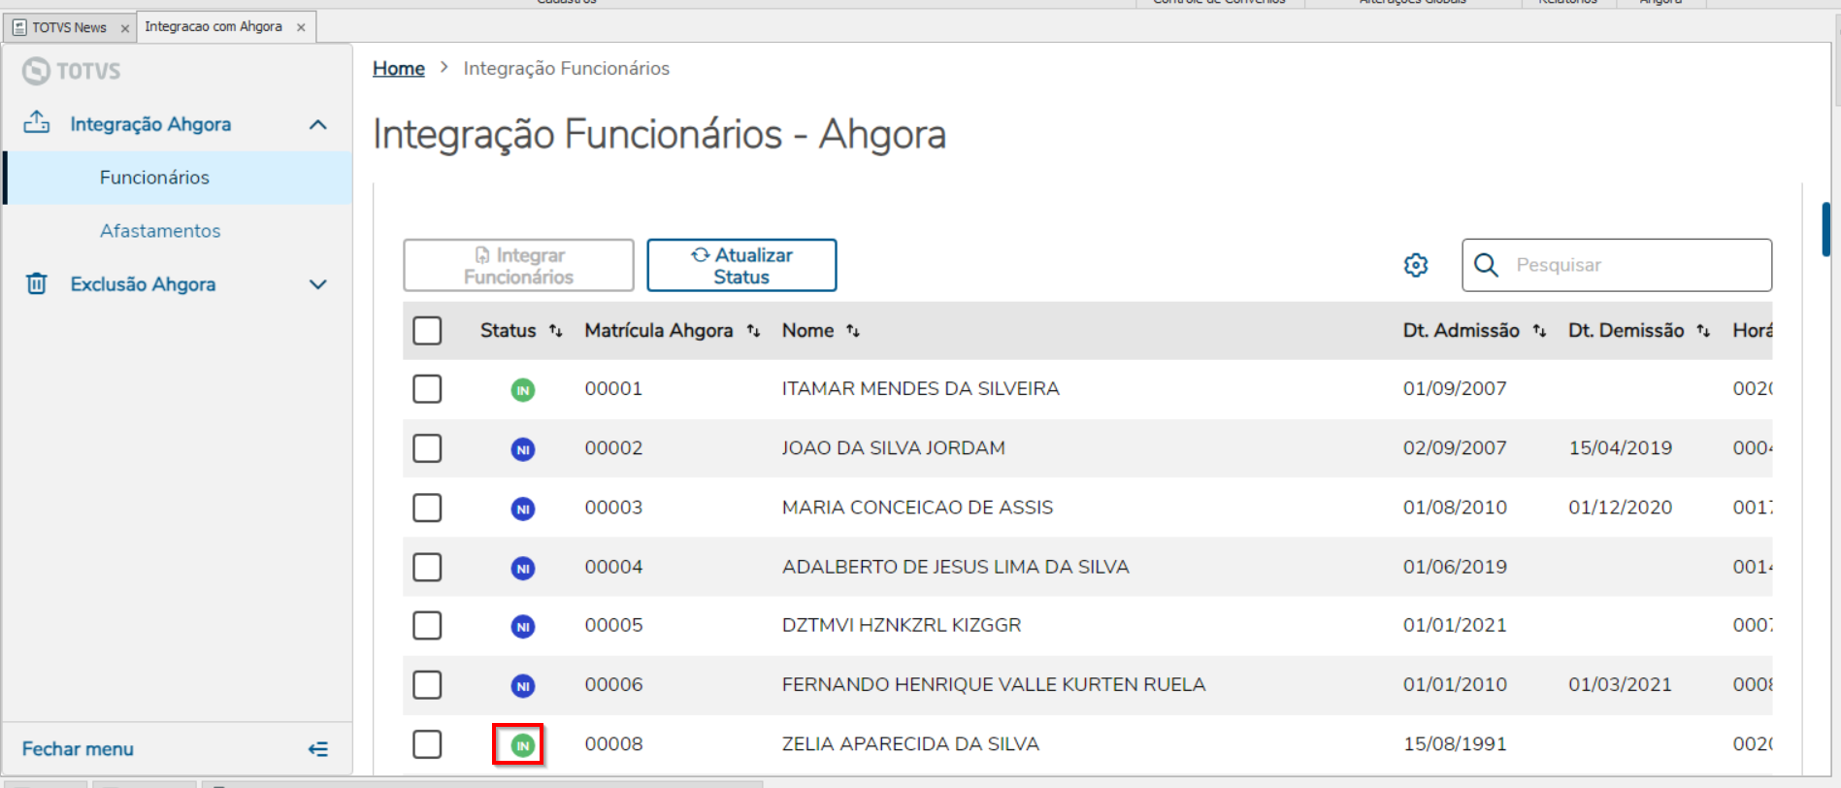
Task: Click name JOAO DA SILVA JORDAM
Action: tap(893, 447)
